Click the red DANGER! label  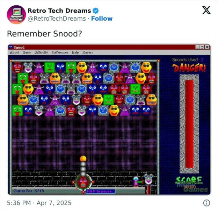(189, 68)
